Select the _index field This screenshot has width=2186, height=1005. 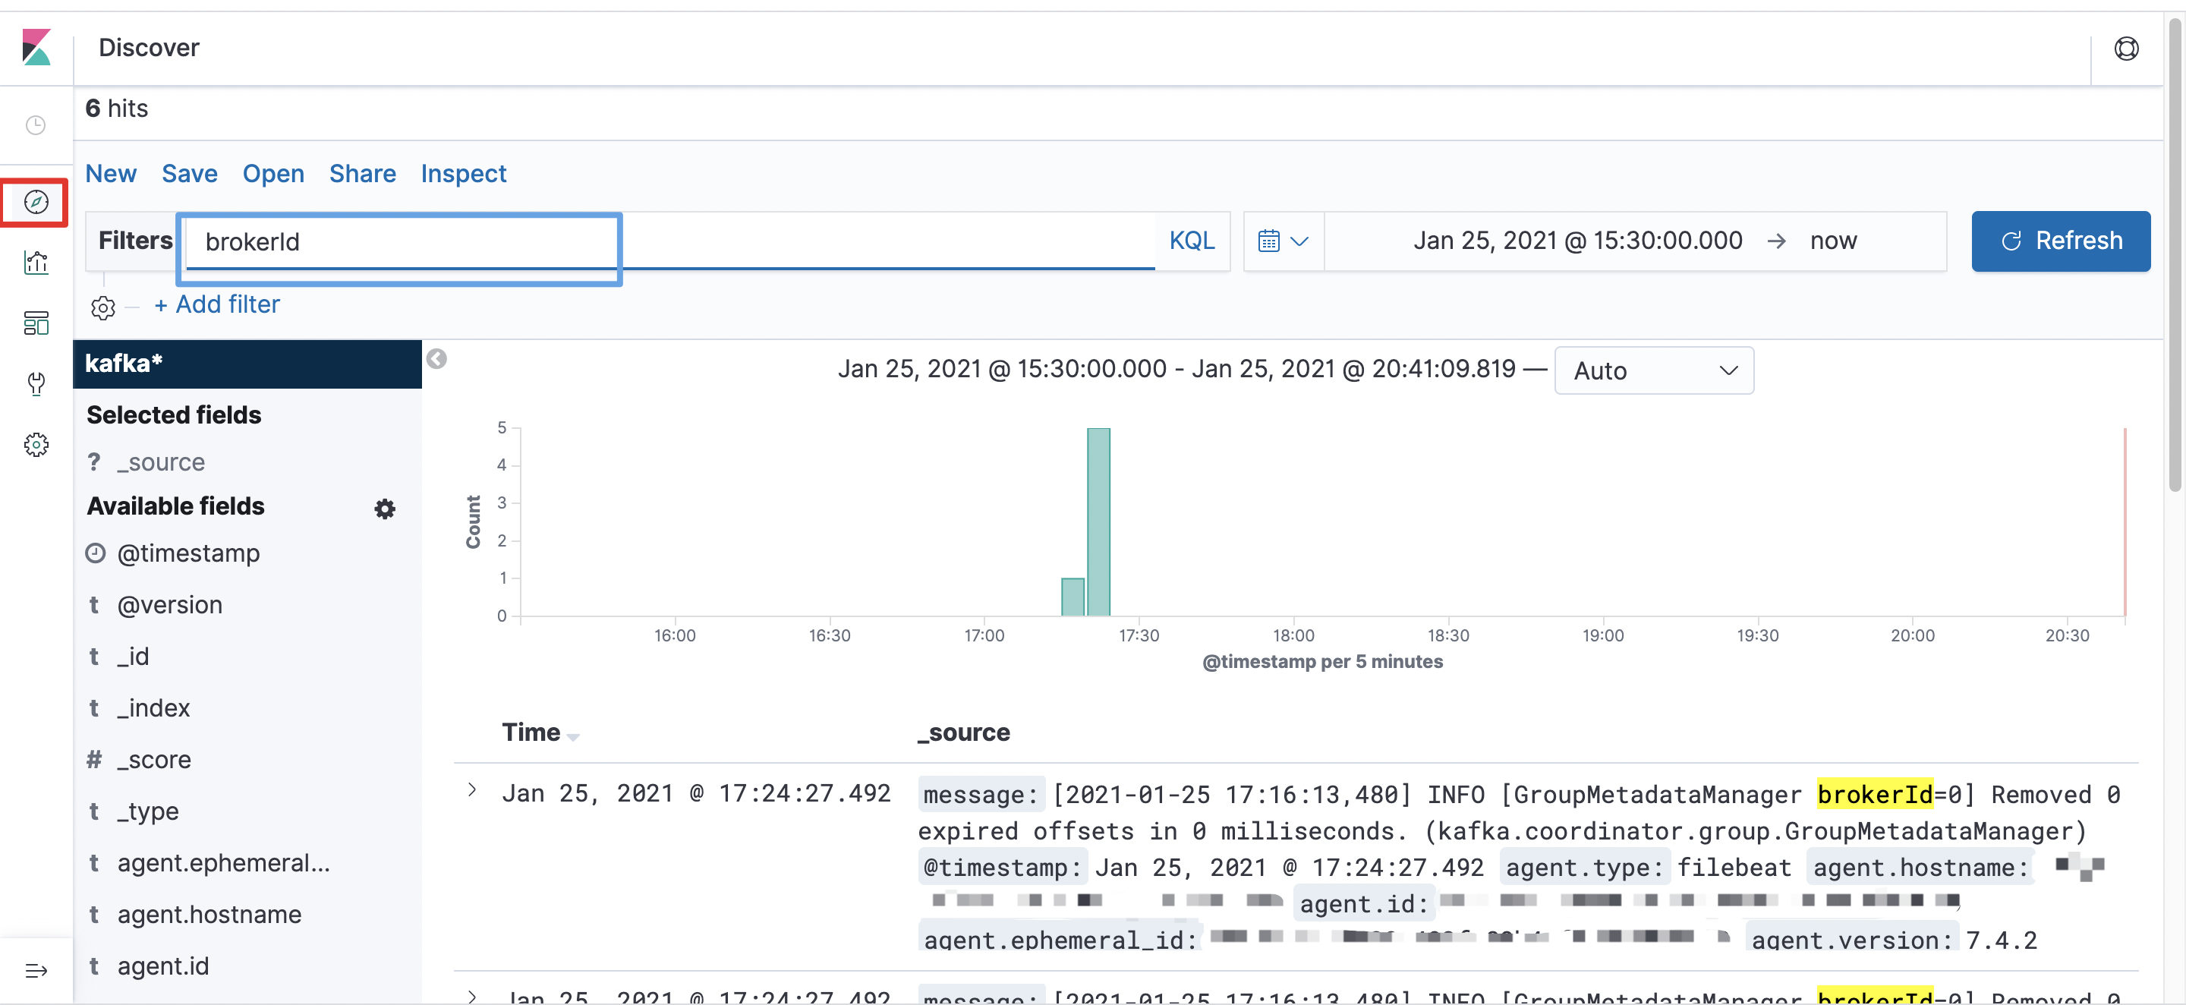pyautogui.click(x=153, y=708)
